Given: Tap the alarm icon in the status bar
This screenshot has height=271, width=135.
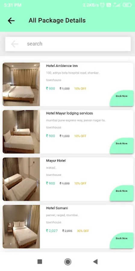Looking at the screenshot, I should (102, 5).
